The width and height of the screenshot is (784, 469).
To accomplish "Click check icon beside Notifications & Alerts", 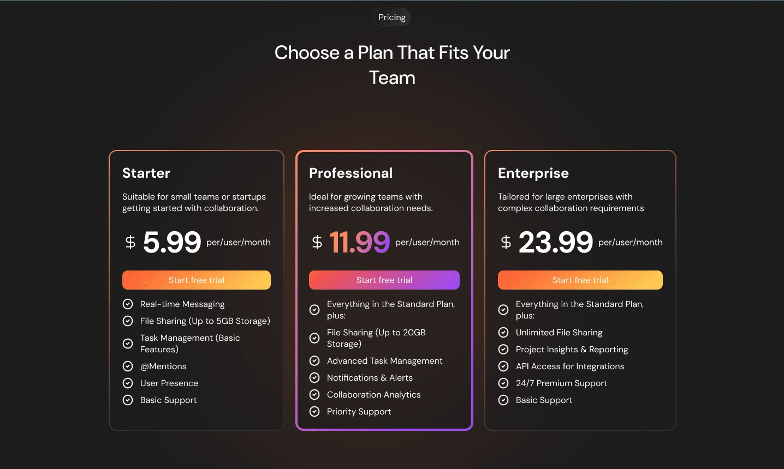I will [314, 378].
